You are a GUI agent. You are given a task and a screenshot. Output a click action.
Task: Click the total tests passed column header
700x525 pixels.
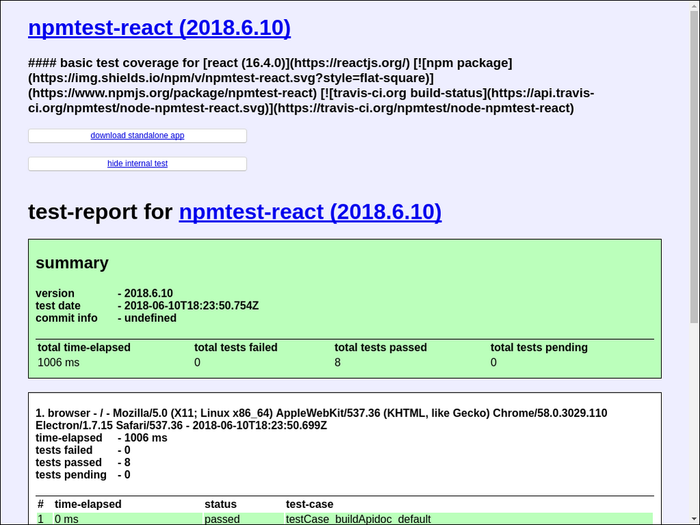click(381, 347)
